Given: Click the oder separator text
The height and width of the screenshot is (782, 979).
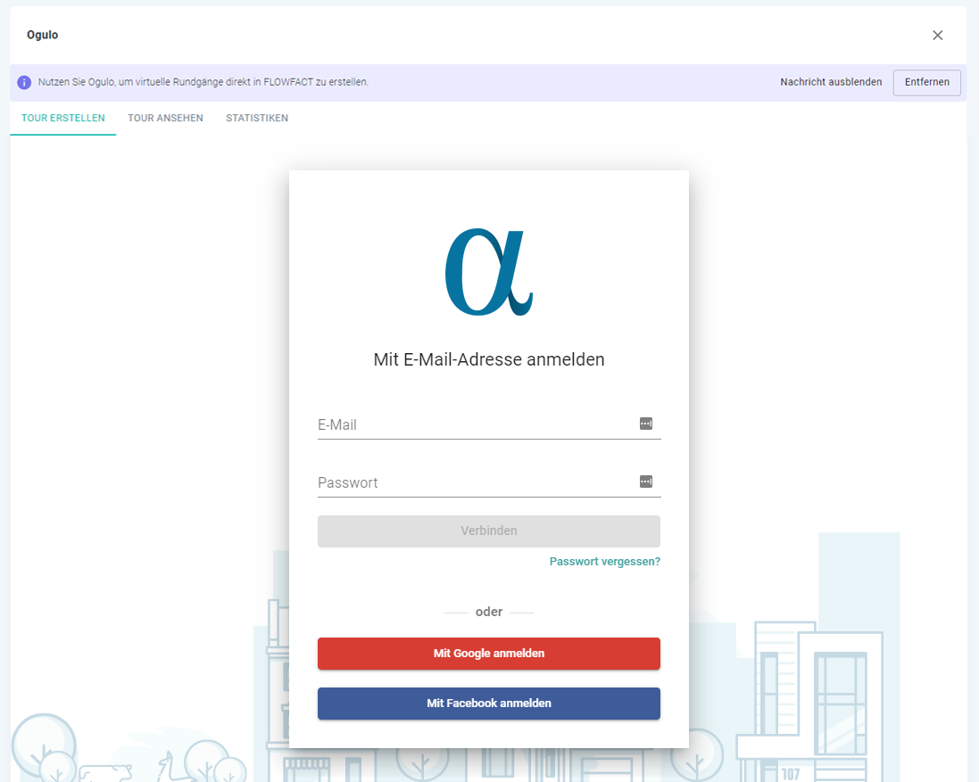Looking at the screenshot, I should coord(489,613).
